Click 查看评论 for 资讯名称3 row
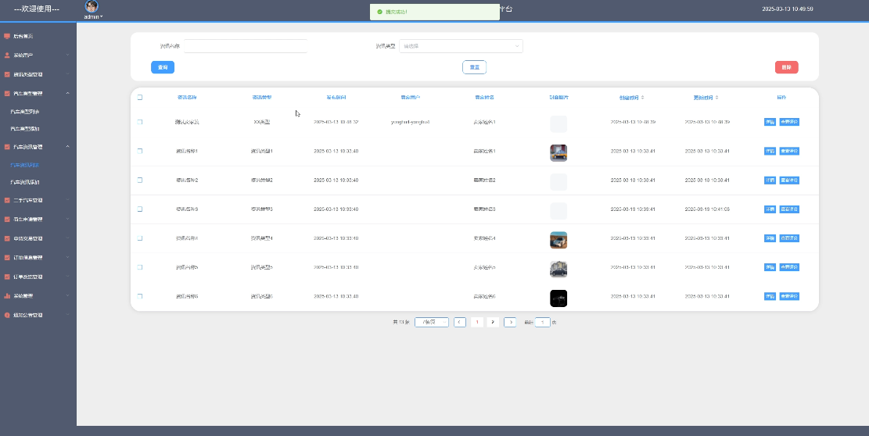Screen dimensions: 869x436 pos(789,209)
